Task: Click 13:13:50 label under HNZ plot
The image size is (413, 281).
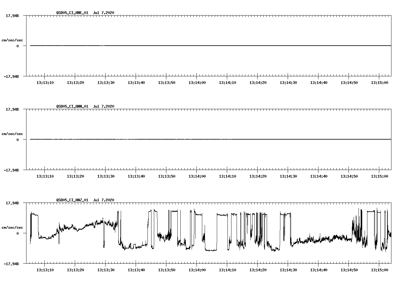Action: click(167, 270)
